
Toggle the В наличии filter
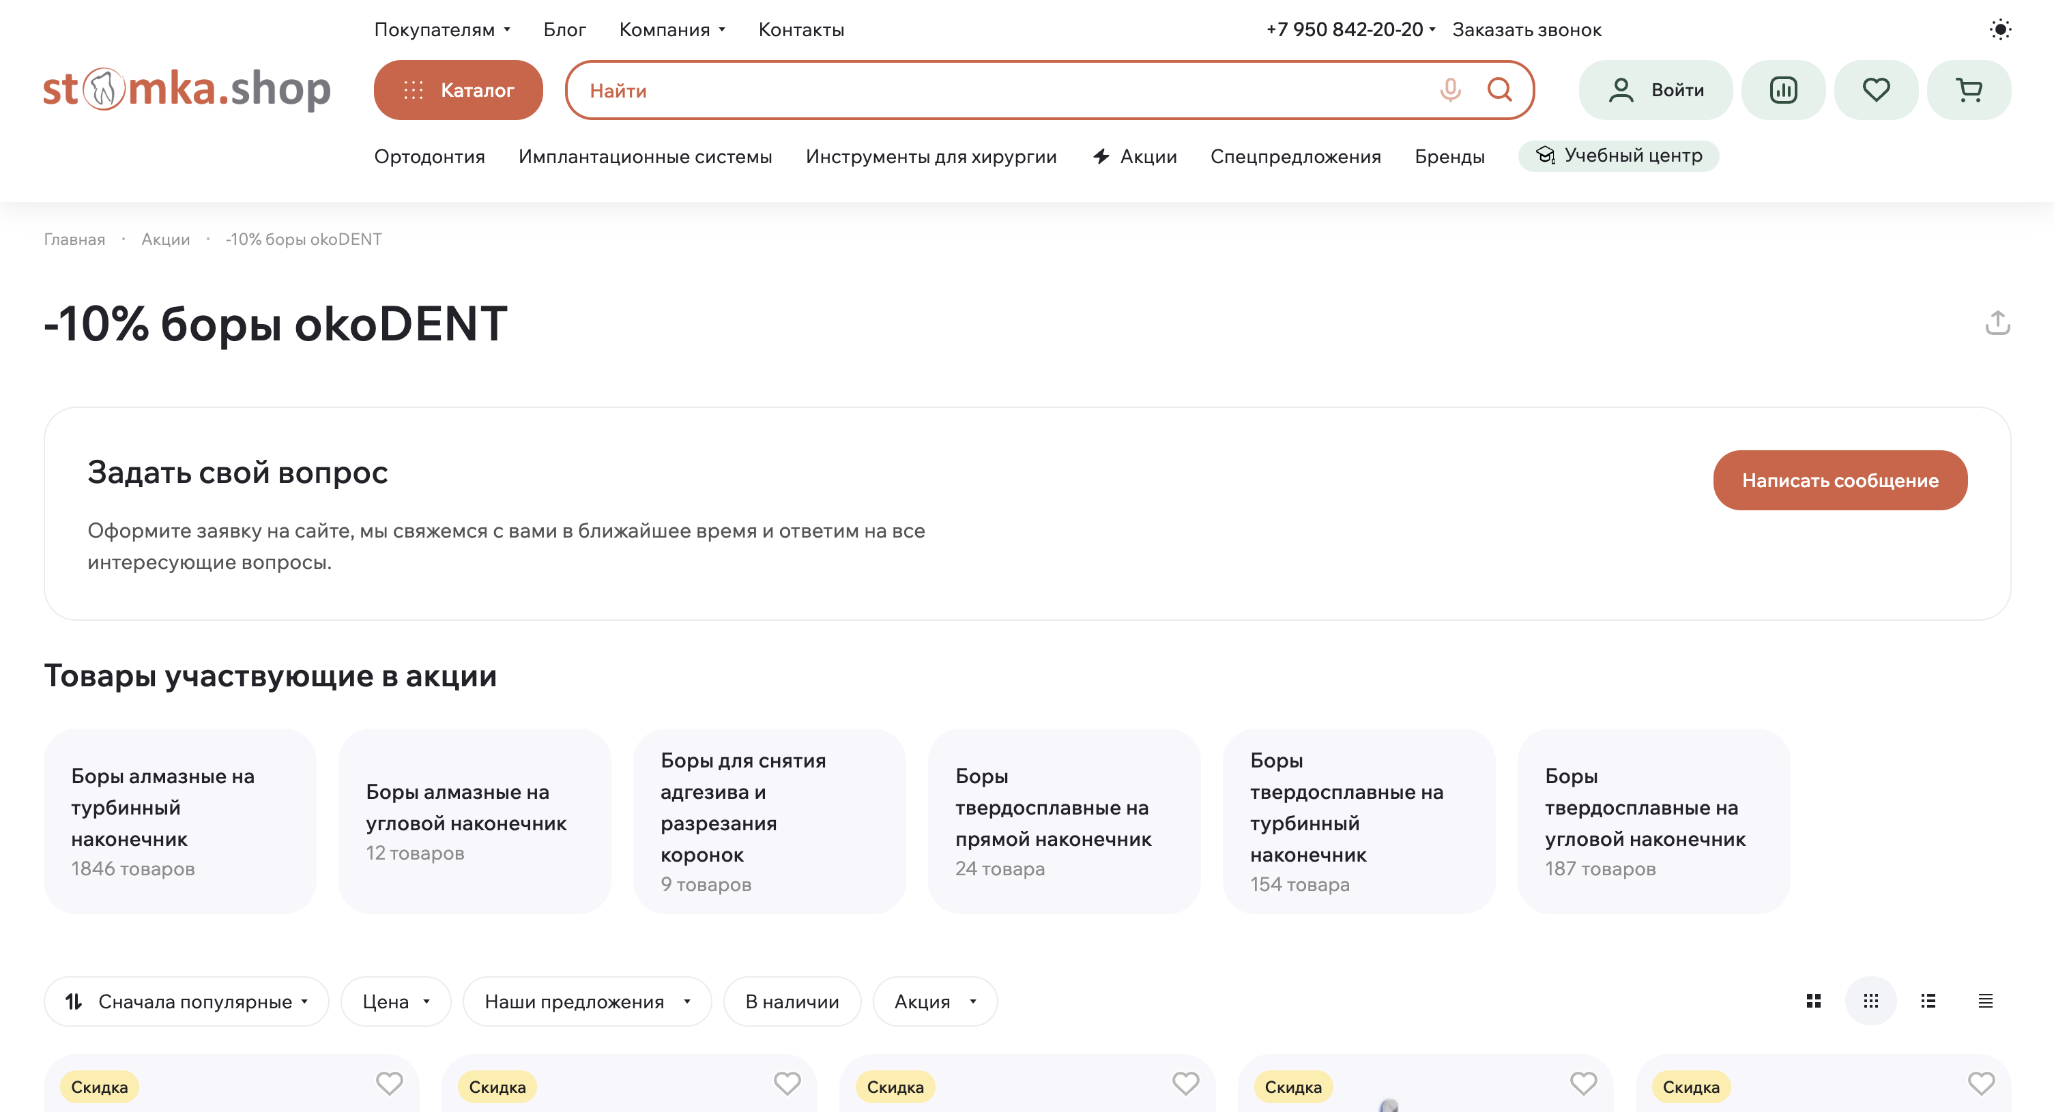[792, 1001]
